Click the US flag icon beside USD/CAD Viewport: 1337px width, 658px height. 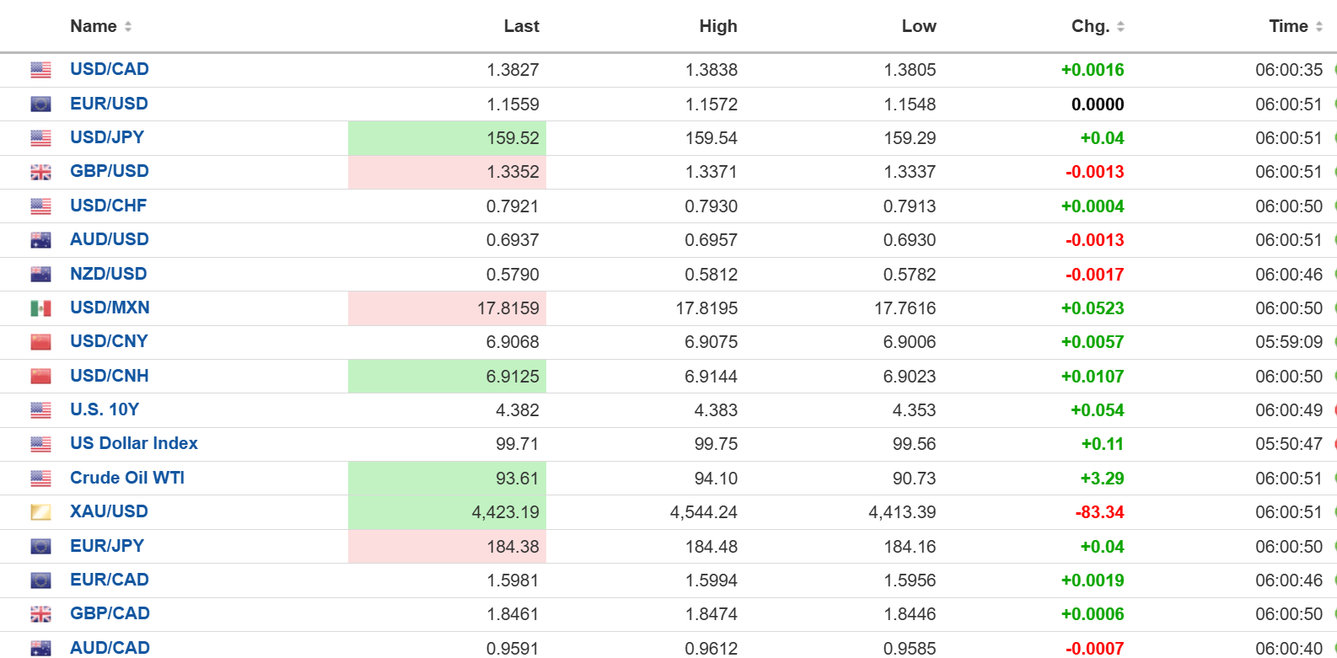(40, 70)
